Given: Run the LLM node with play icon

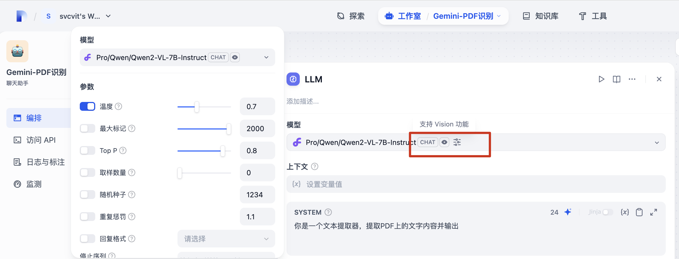Looking at the screenshot, I should tap(601, 79).
